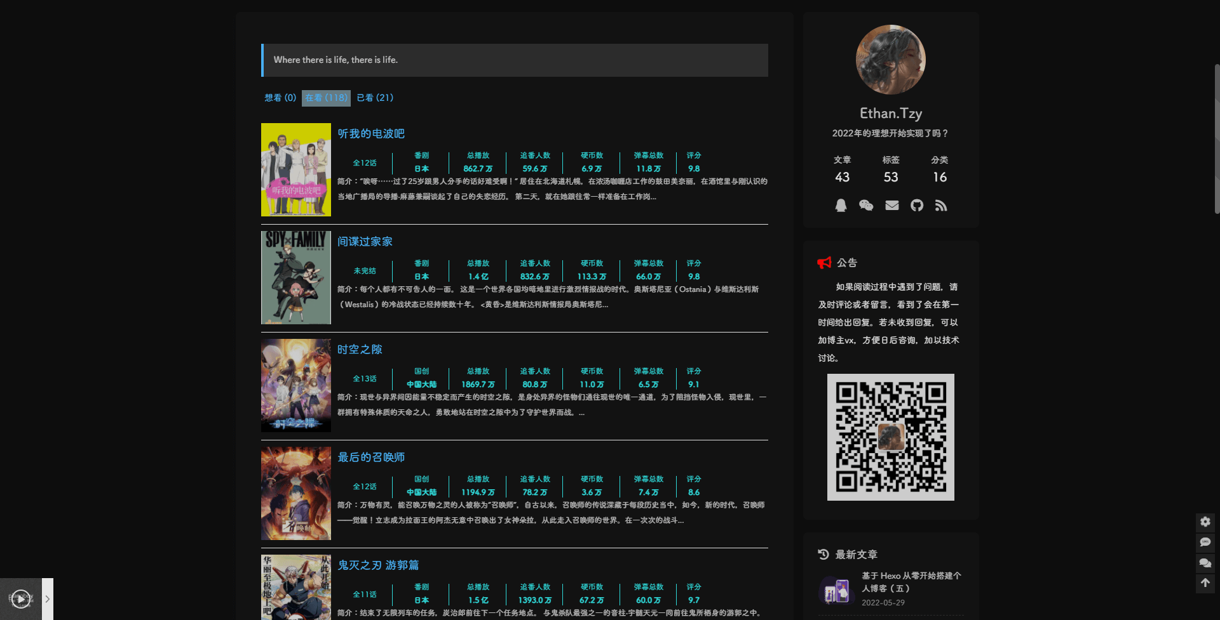This screenshot has width=1220, height=620.
Task: Click the back-to-top arrow button
Action: 1205,583
